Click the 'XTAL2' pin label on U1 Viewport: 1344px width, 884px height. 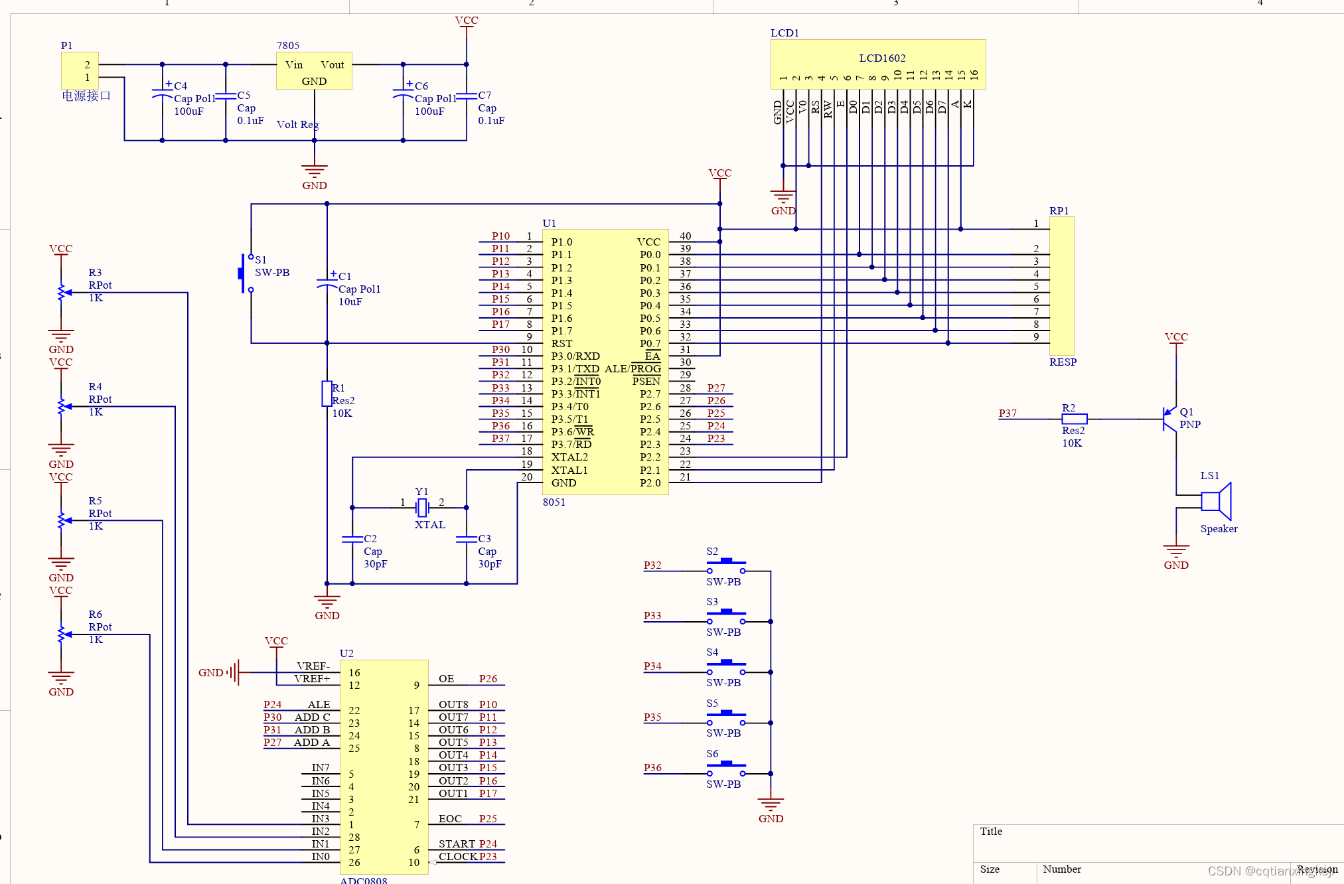(569, 457)
